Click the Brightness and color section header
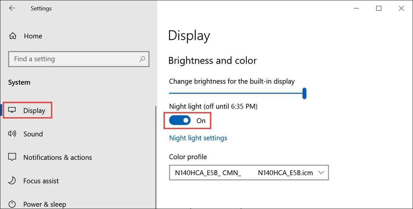The height and width of the screenshot is (209, 413). point(212,60)
